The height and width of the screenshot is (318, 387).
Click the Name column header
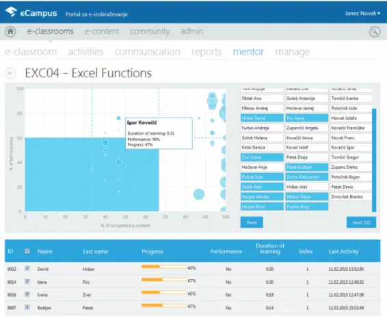click(x=45, y=252)
